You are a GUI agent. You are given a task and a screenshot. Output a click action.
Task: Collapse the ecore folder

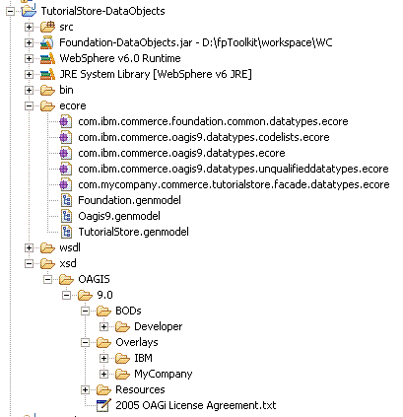coord(29,105)
